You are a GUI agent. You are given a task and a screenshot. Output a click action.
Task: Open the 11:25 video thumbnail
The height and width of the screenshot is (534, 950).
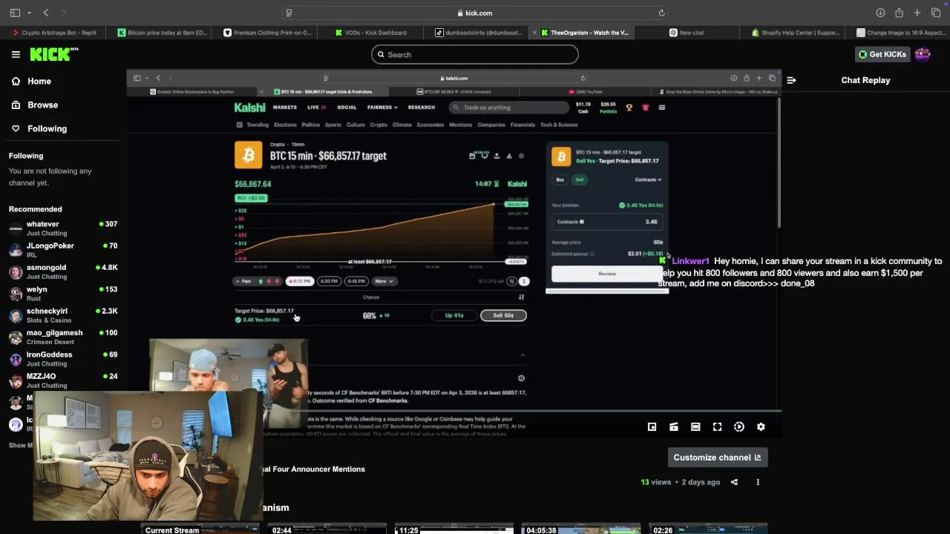(x=453, y=529)
